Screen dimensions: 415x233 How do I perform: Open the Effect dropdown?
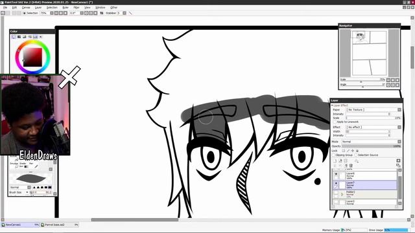(374, 127)
